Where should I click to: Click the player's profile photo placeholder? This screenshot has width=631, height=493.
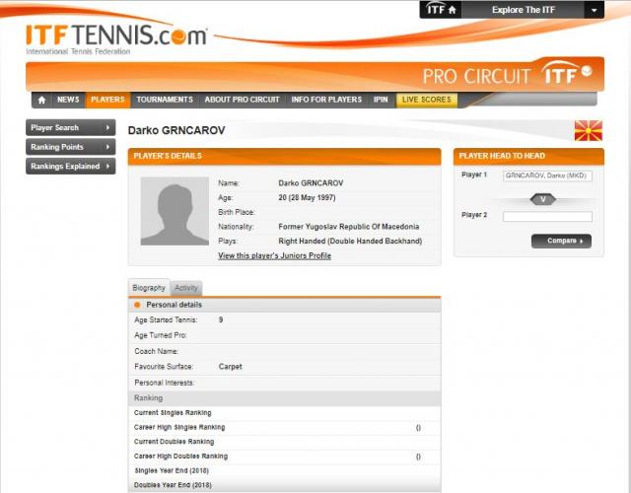175,211
